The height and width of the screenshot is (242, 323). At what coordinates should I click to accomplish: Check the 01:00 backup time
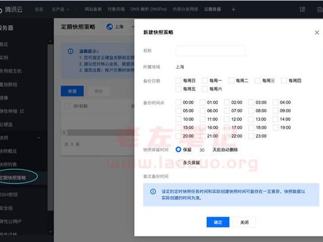point(202,102)
